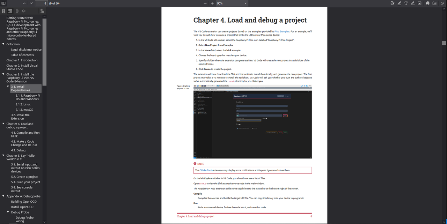Click the current outline item button

pyautogui.click(x=43, y=11)
